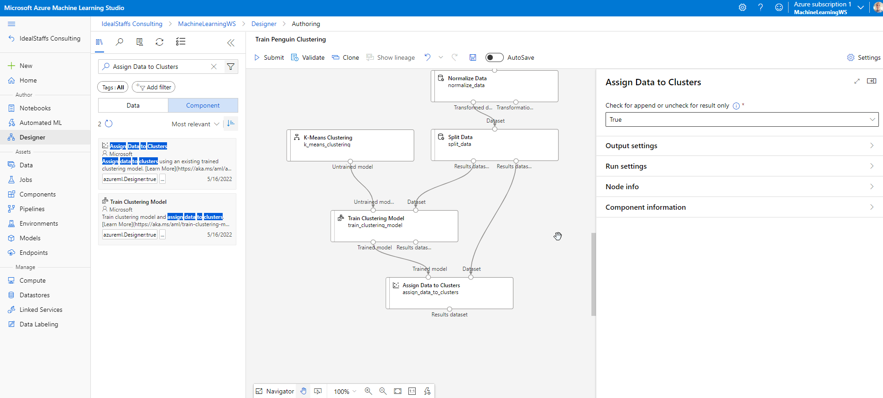
Task: Collapse the asset library with double chevron
Action: point(231,42)
